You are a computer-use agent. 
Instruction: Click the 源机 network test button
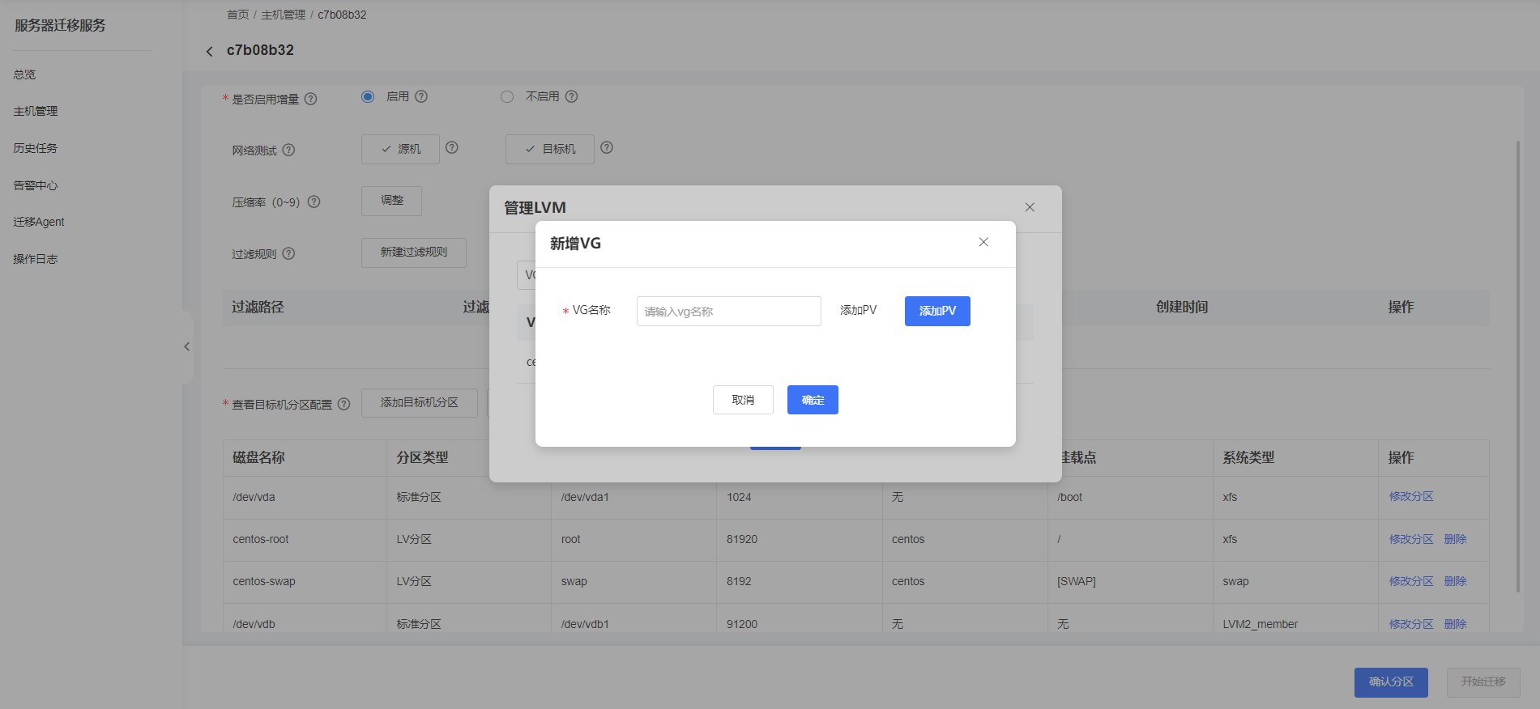click(400, 149)
